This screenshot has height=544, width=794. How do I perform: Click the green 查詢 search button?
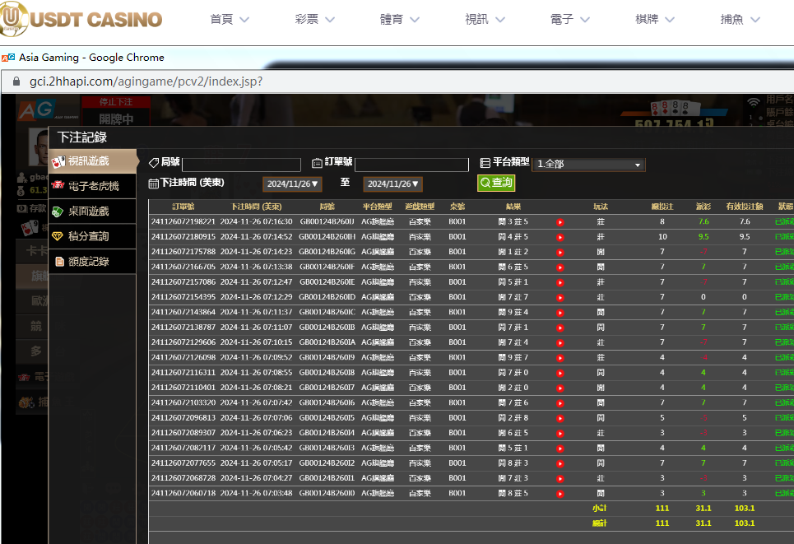tap(496, 183)
